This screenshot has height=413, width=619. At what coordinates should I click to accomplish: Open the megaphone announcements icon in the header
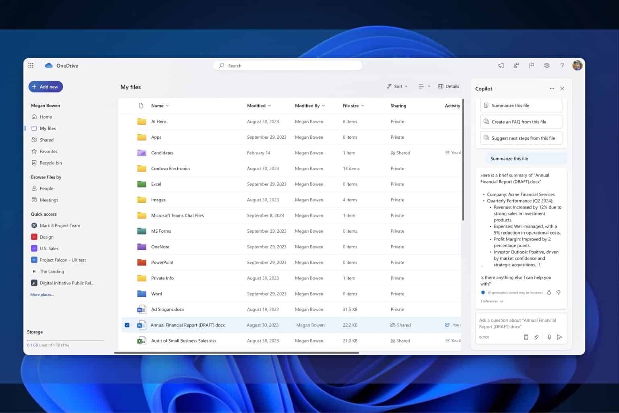[501, 65]
